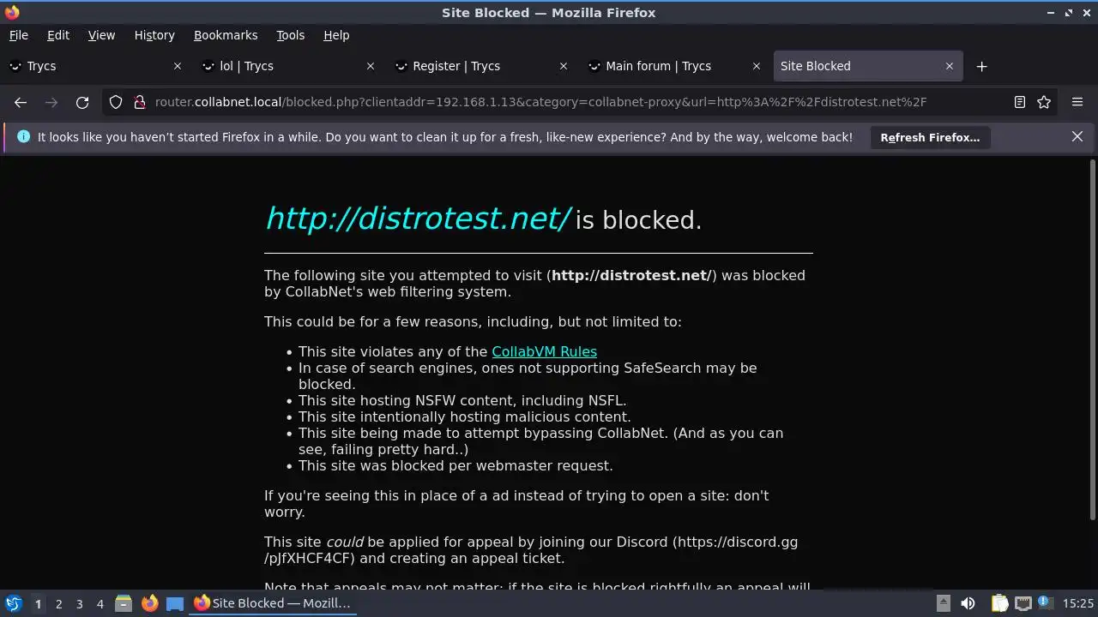Open the Bookmarks menu
Screen dimensions: 1098x617
[x=226, y=35]
